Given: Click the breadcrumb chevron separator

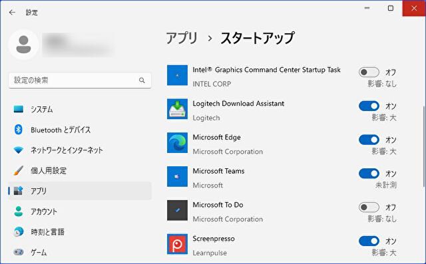Looking at the screenshot, I should pos(210,39).
